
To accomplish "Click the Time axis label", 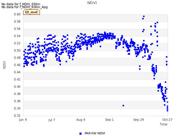I will pyautogui.click(x=164, y=124).
